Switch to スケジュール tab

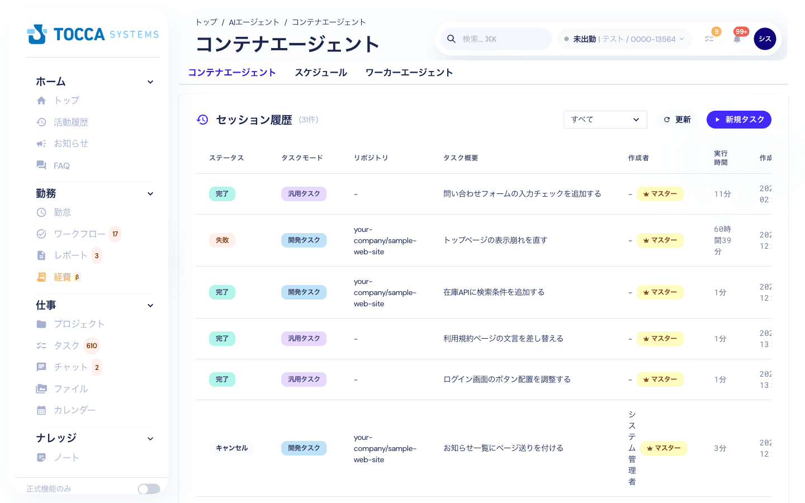click(321, 73)
